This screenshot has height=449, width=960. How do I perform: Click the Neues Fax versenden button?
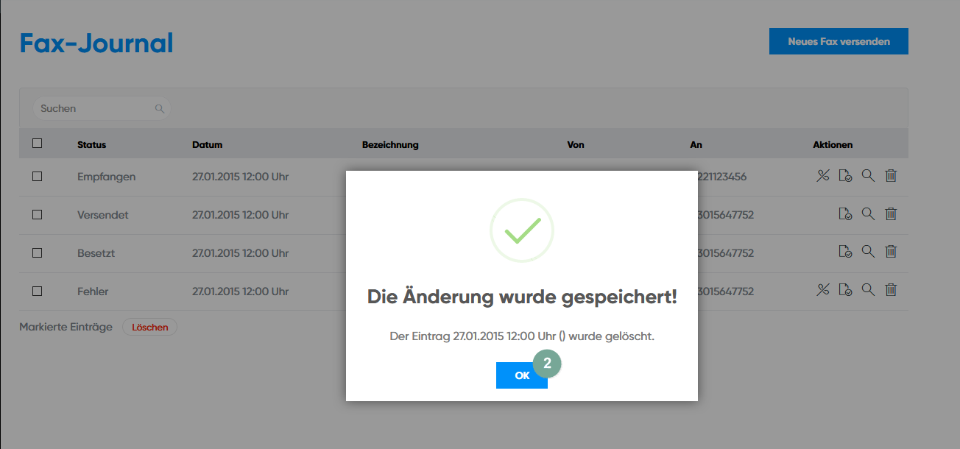[839, 41]
